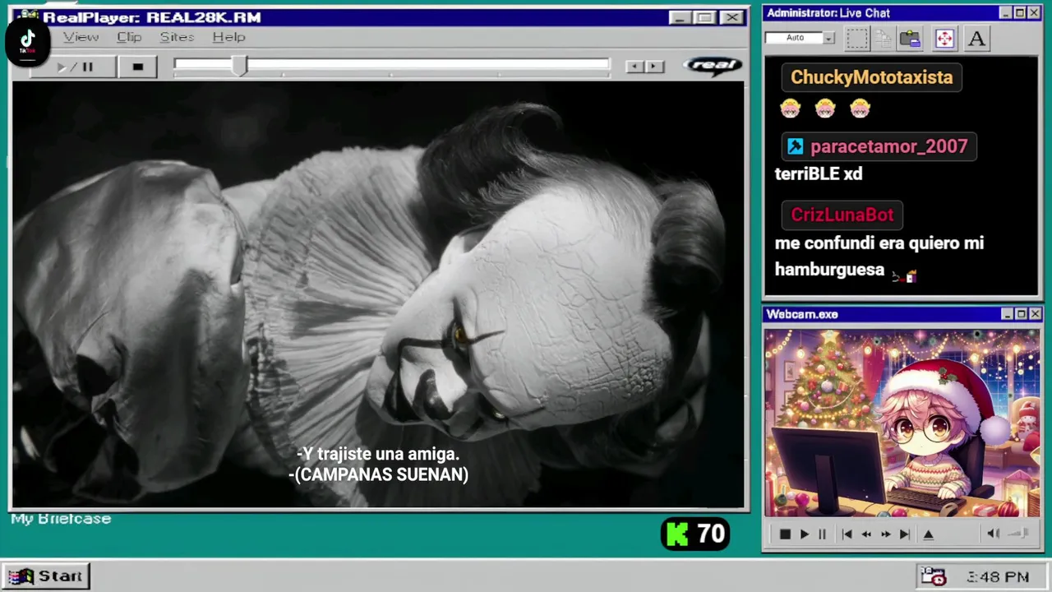This screenshot has width=1052, height=592.
Task: Click the eject button in Webcam.exe
Action: click(928, 534)
